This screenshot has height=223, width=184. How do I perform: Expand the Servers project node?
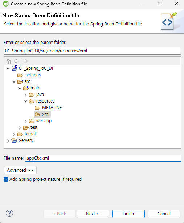pos(8,141)
